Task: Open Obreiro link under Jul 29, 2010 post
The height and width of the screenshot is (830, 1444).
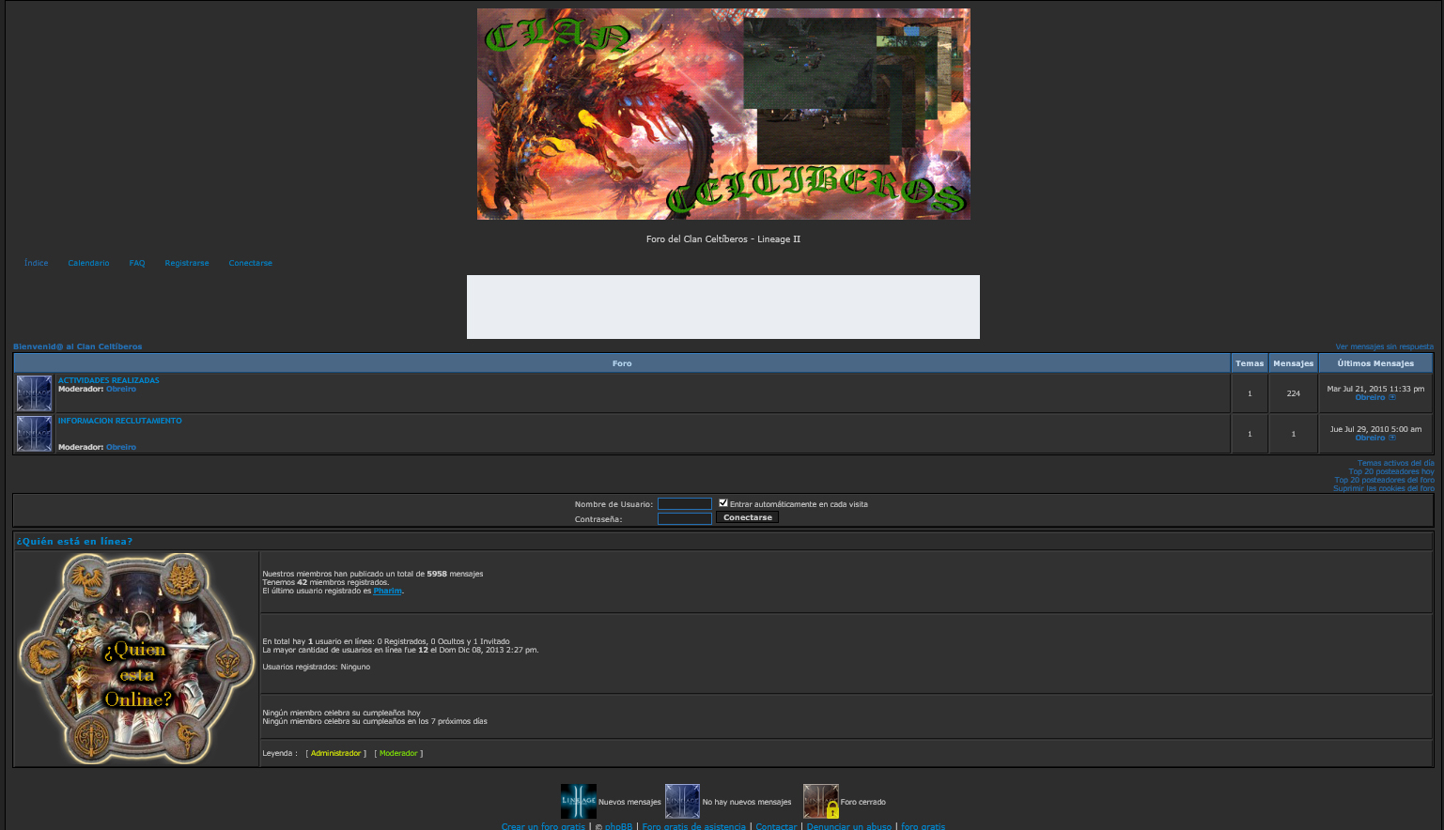Action: tap(1370, 438)
